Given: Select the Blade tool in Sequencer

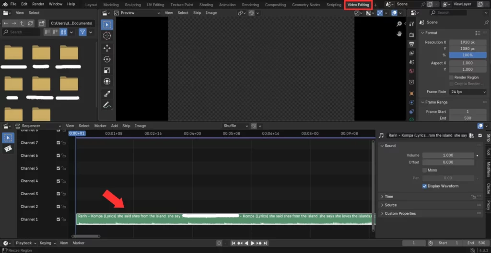Looking at the screenshot, I should tap(8, 149).
